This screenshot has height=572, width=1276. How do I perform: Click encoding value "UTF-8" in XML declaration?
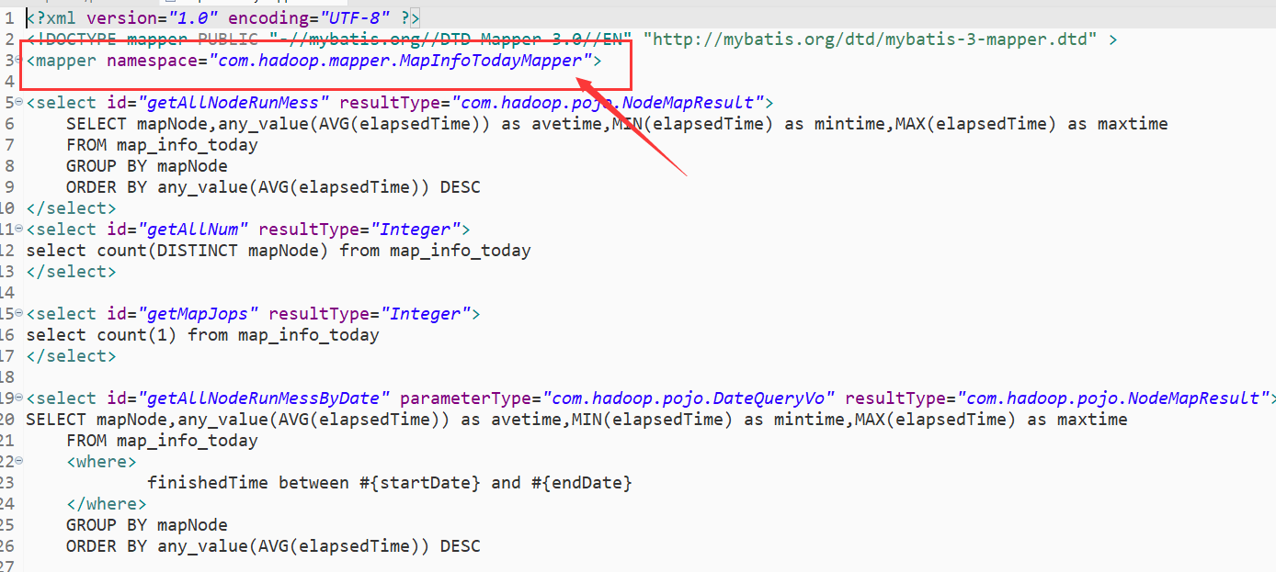pos(349,18)
